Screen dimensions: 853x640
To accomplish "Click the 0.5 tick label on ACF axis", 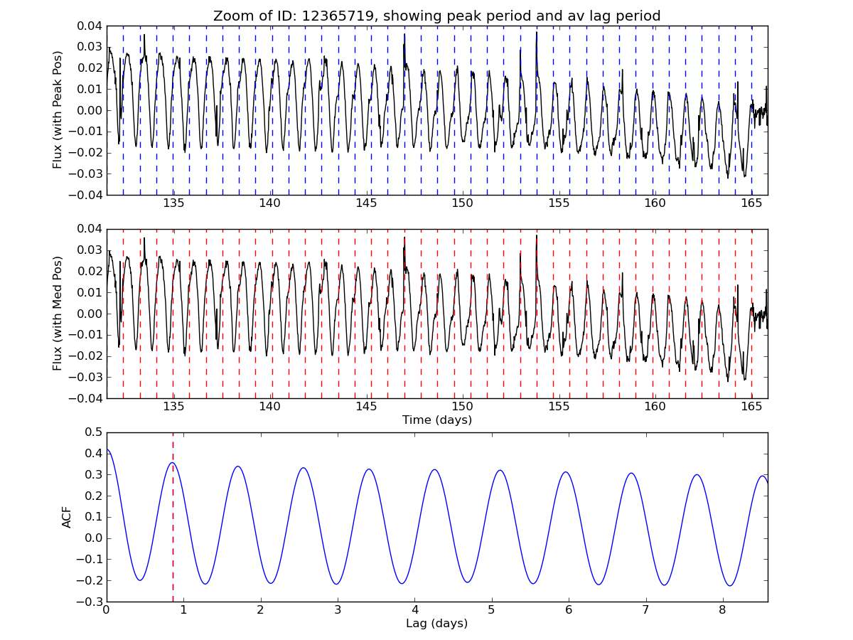I will point(92,432).
